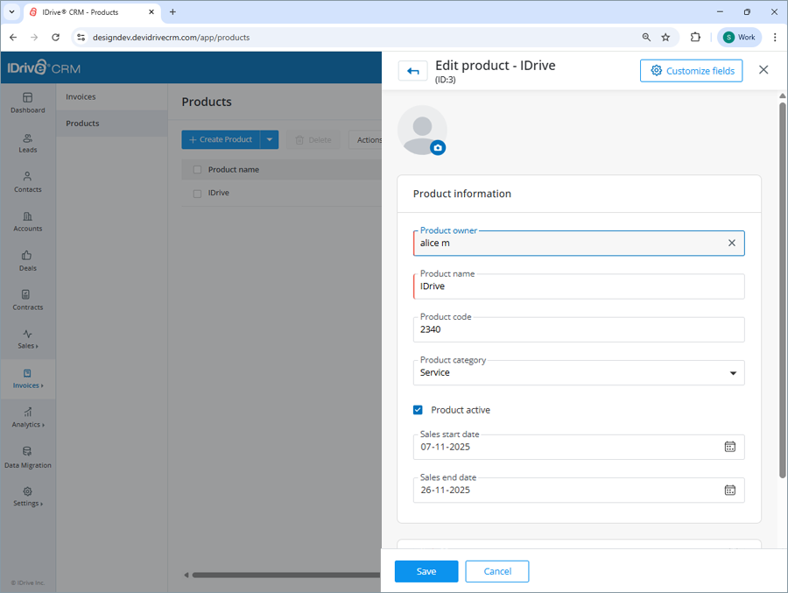The image size is (788, 593).
Task: Save the product changes
Action: click(x=426, y=571)
